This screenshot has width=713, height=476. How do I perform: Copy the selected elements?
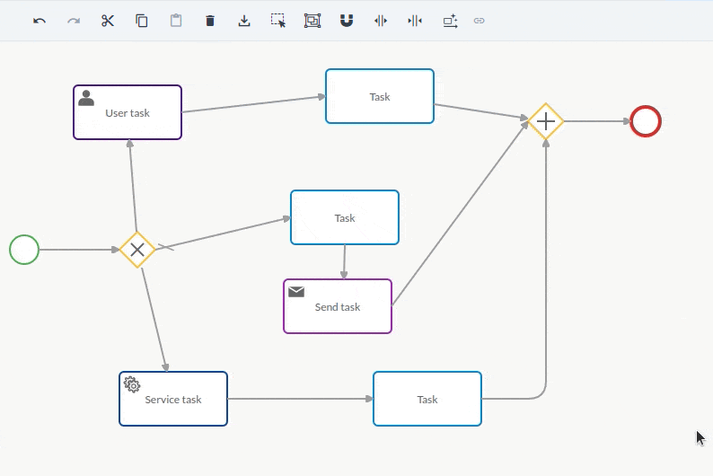point(142,21)
